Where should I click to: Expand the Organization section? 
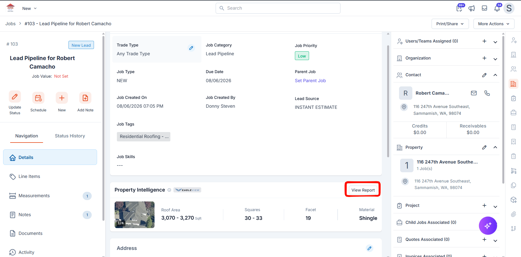[495, 59]
